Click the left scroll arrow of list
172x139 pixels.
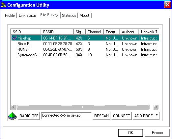click(14, 107)
